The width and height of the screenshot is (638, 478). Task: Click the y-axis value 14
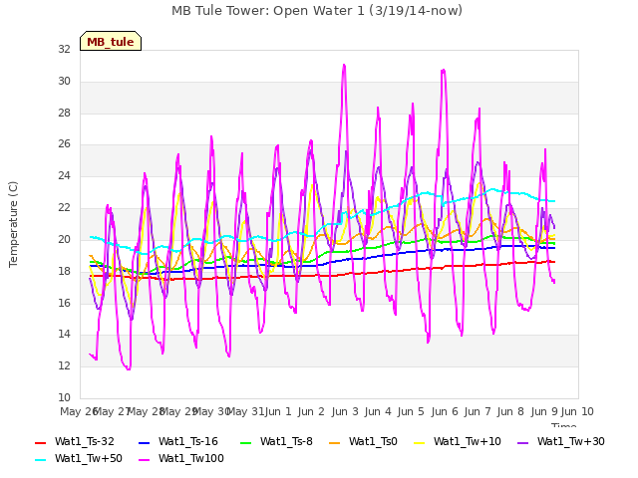[x=64, y=335]
